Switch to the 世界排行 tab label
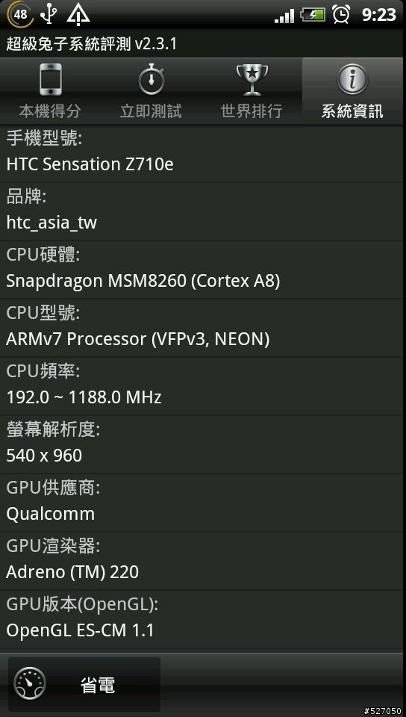Screen dimensions: 406x717 tap(252, 111)
